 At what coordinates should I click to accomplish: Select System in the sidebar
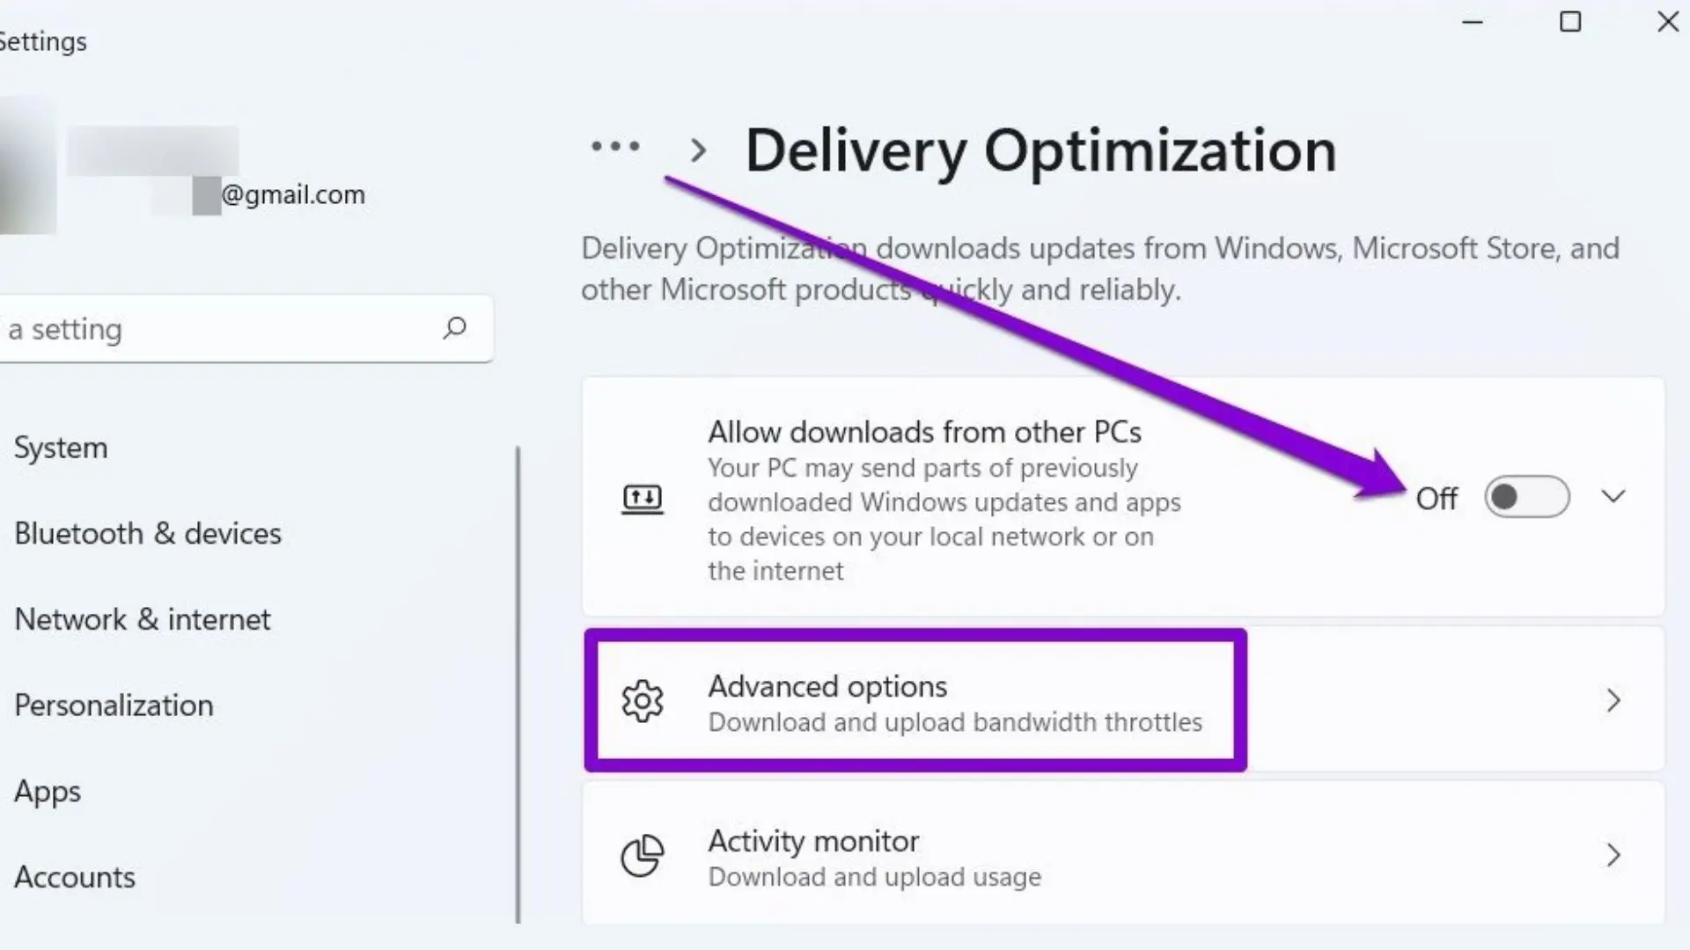pos(61,448)
